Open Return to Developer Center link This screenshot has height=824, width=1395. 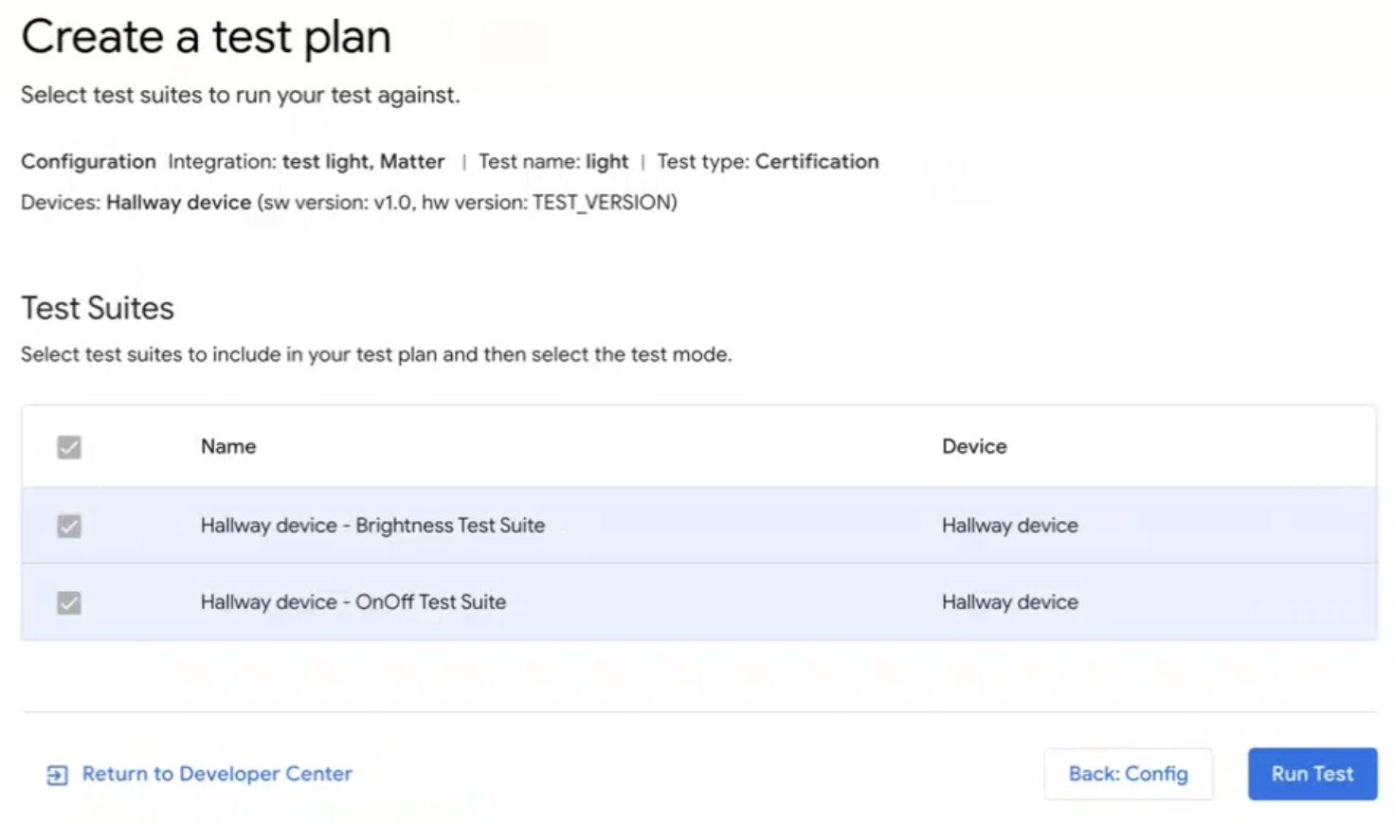pyautogui.click(x=216, y=774)
